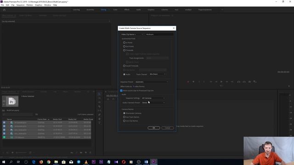Sort clips by the Frame Rate column

[42, 119]
